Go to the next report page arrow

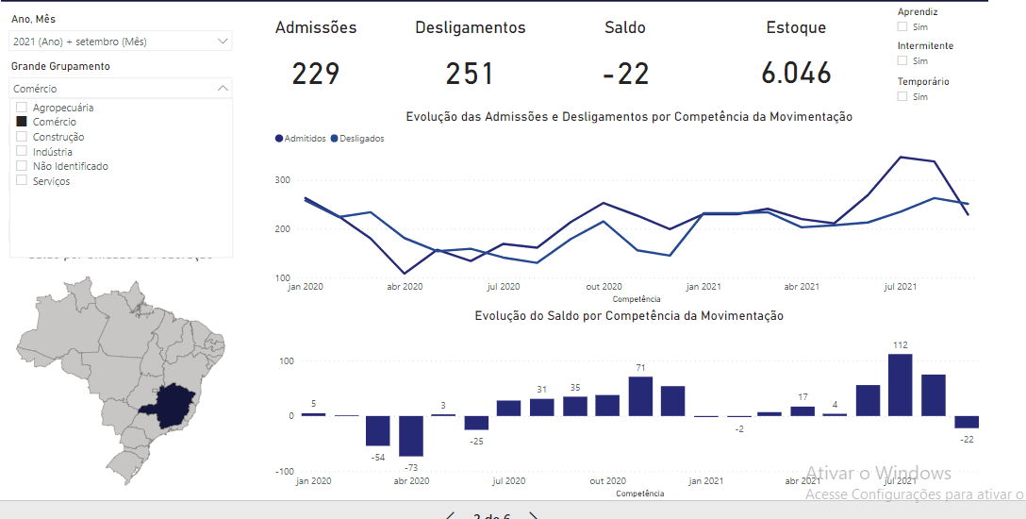click(x=534, y=516)
